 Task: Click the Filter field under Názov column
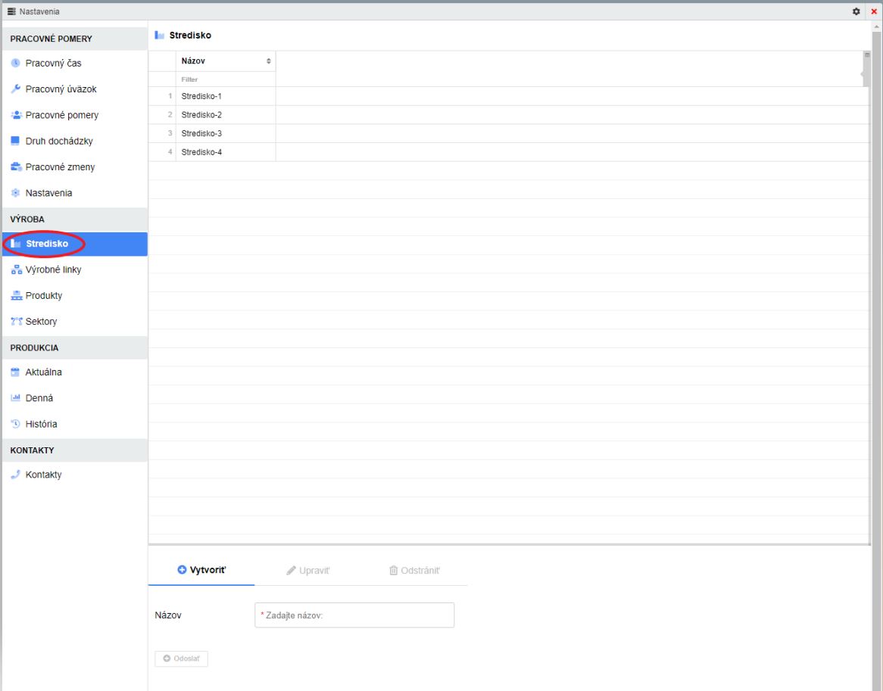pos(226,79)
